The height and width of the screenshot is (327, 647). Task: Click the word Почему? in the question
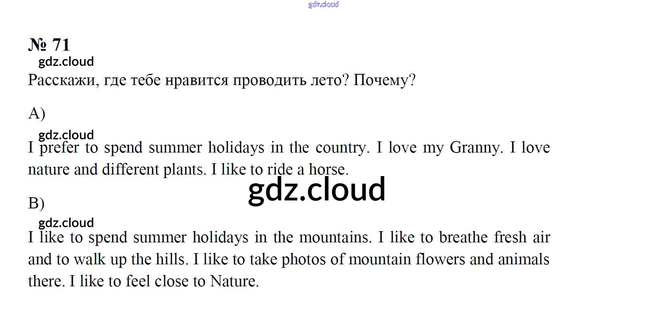(x=384, y=80)
